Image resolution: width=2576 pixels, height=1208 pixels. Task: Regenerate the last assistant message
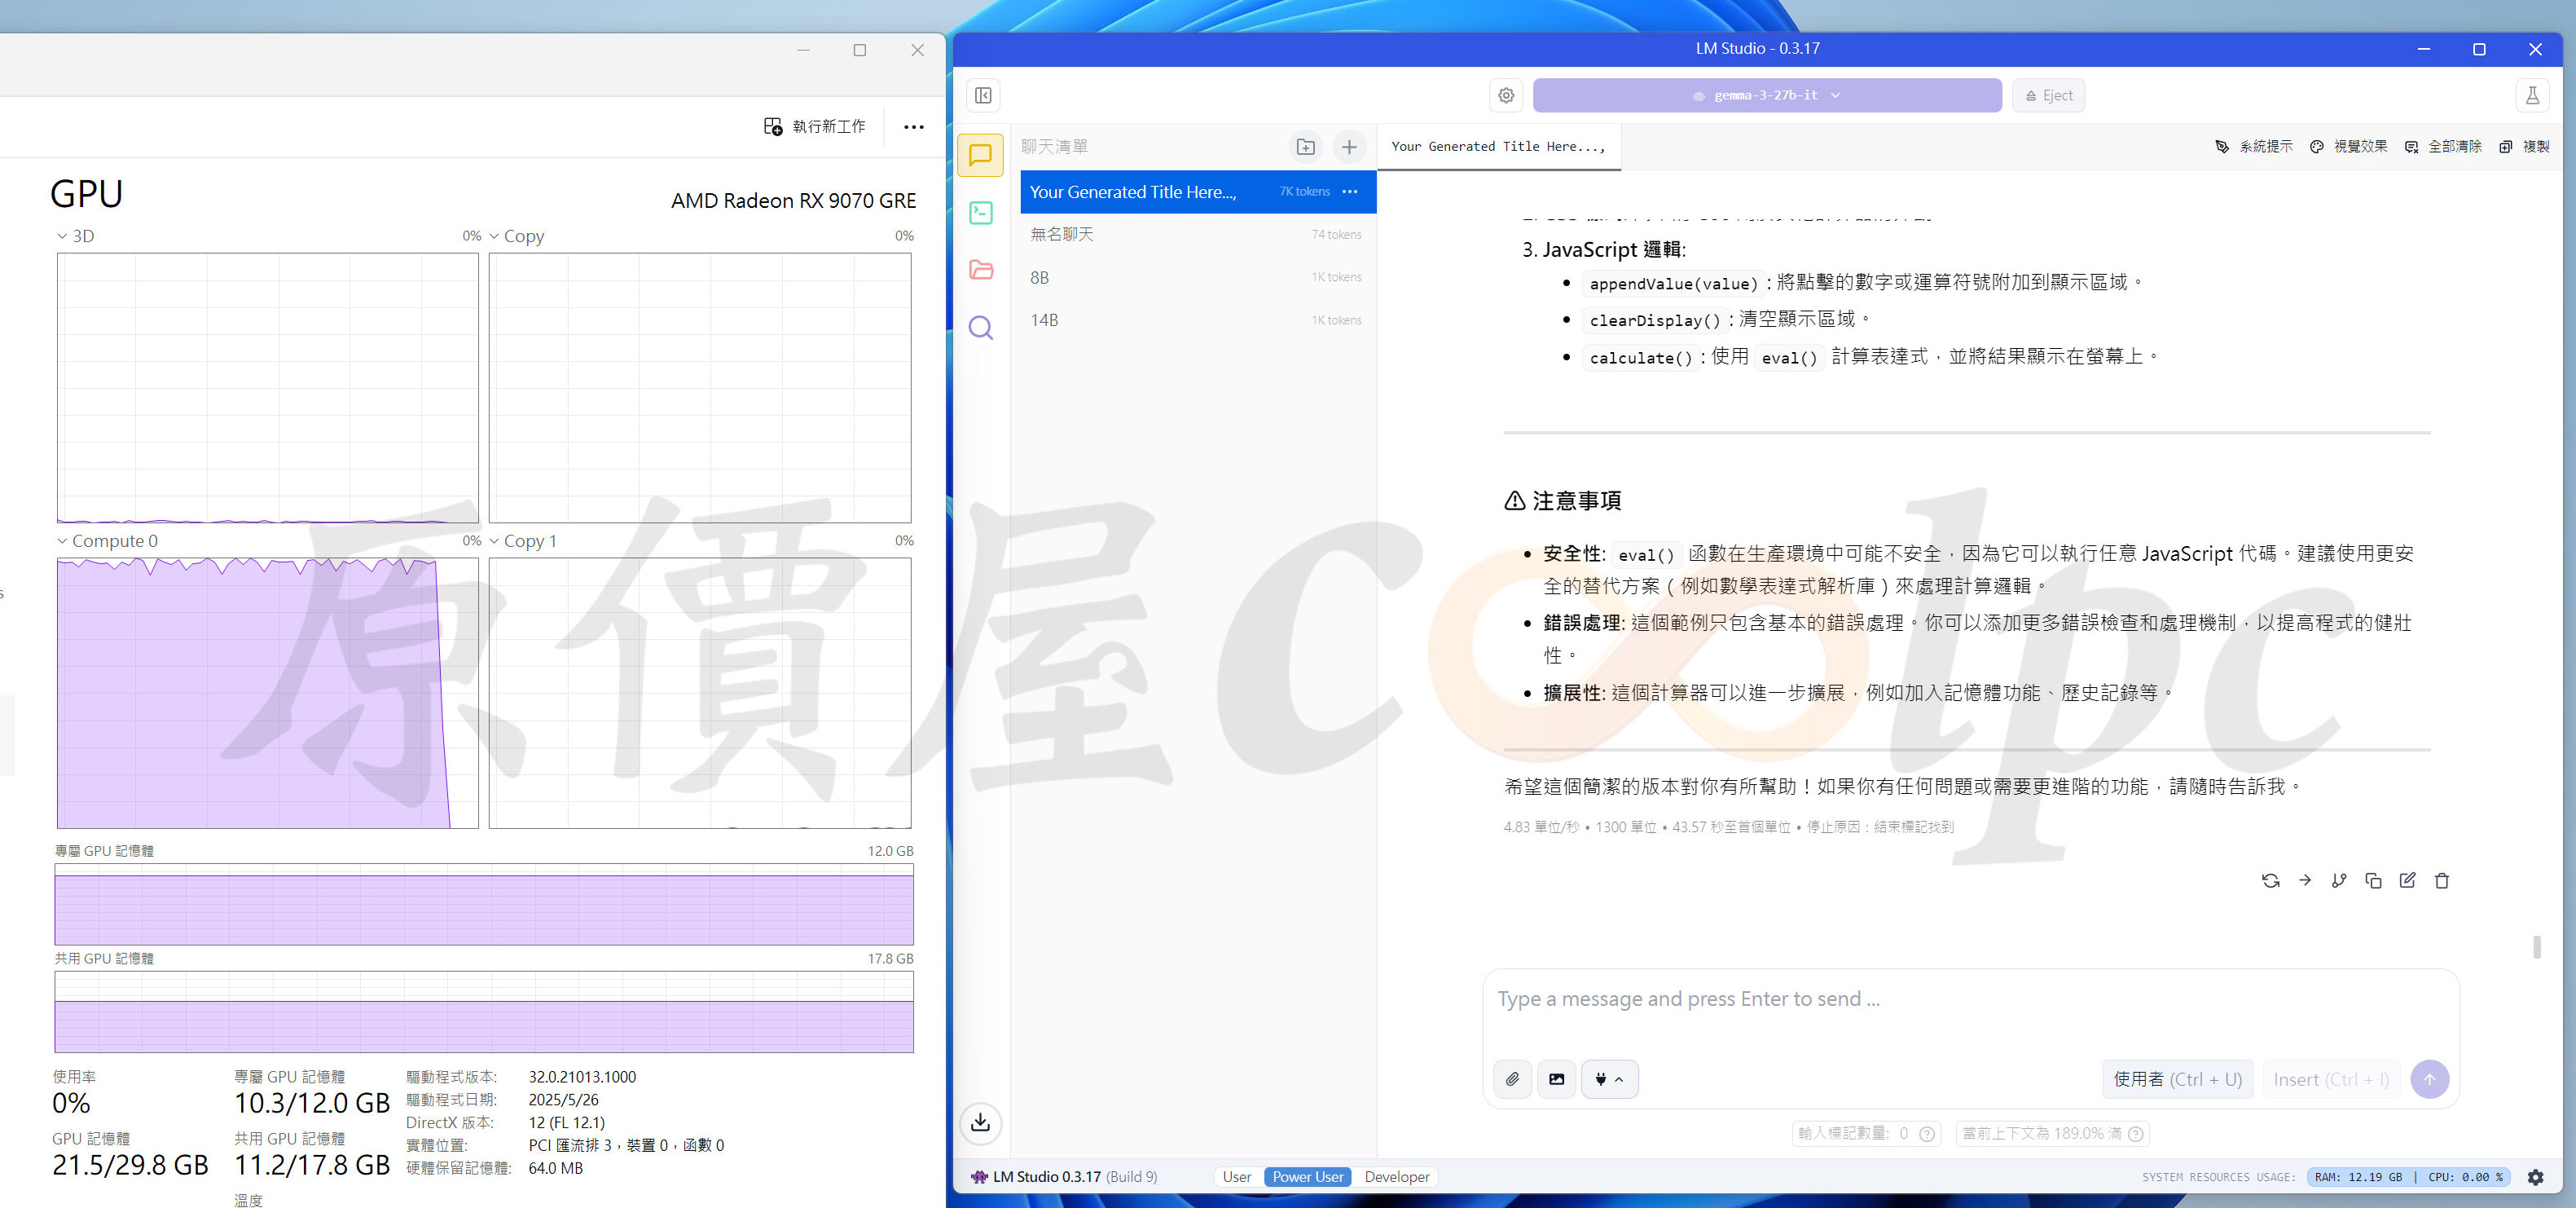pyautogui.click(x=2270, y=880)
